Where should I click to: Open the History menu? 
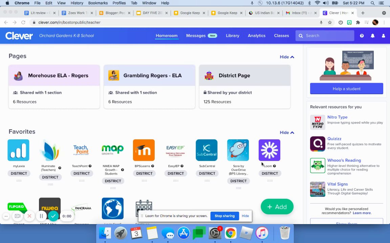click(77, 3)
